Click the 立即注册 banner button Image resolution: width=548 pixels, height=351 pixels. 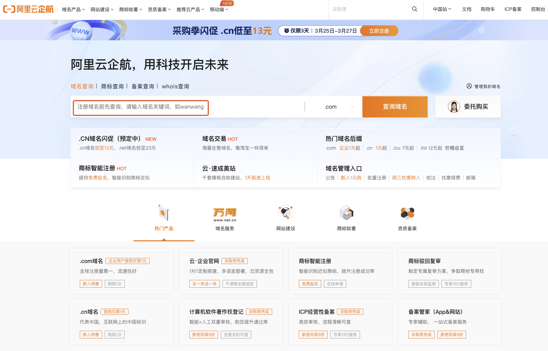pos(379,31)
